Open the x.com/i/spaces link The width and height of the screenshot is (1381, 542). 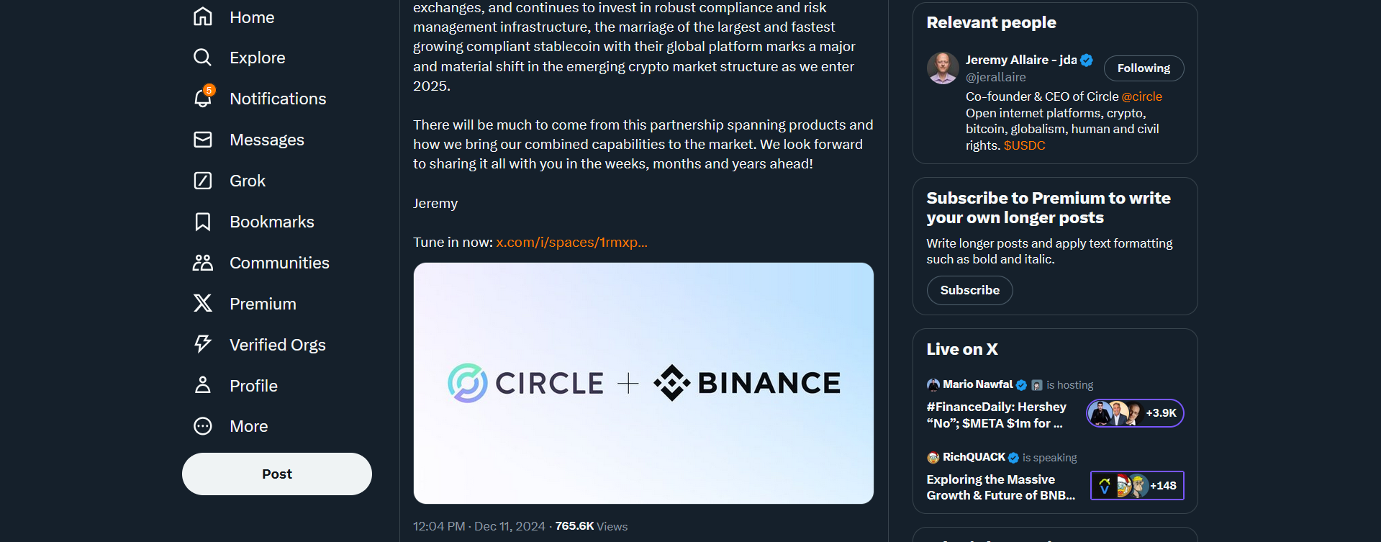point(571,243)
